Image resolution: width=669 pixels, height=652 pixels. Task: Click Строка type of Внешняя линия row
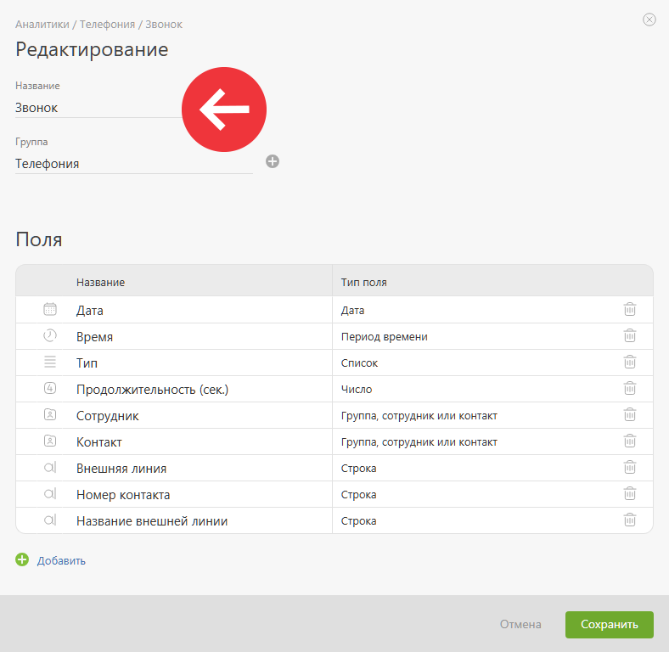(x=358, y=469)
